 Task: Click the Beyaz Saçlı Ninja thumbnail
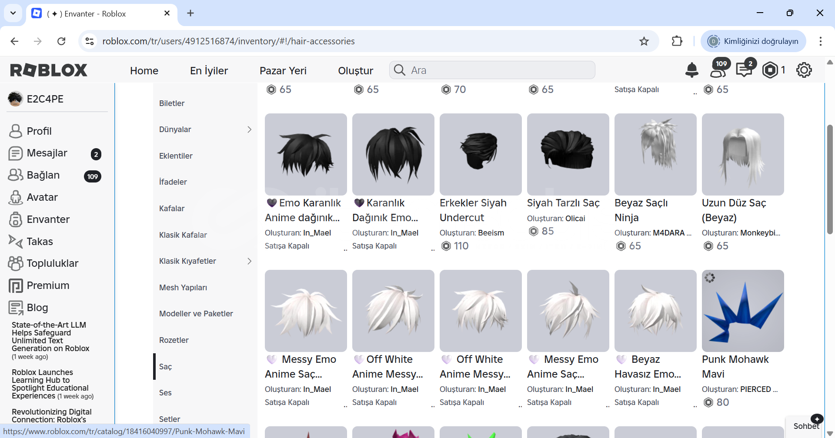[655, 154]
